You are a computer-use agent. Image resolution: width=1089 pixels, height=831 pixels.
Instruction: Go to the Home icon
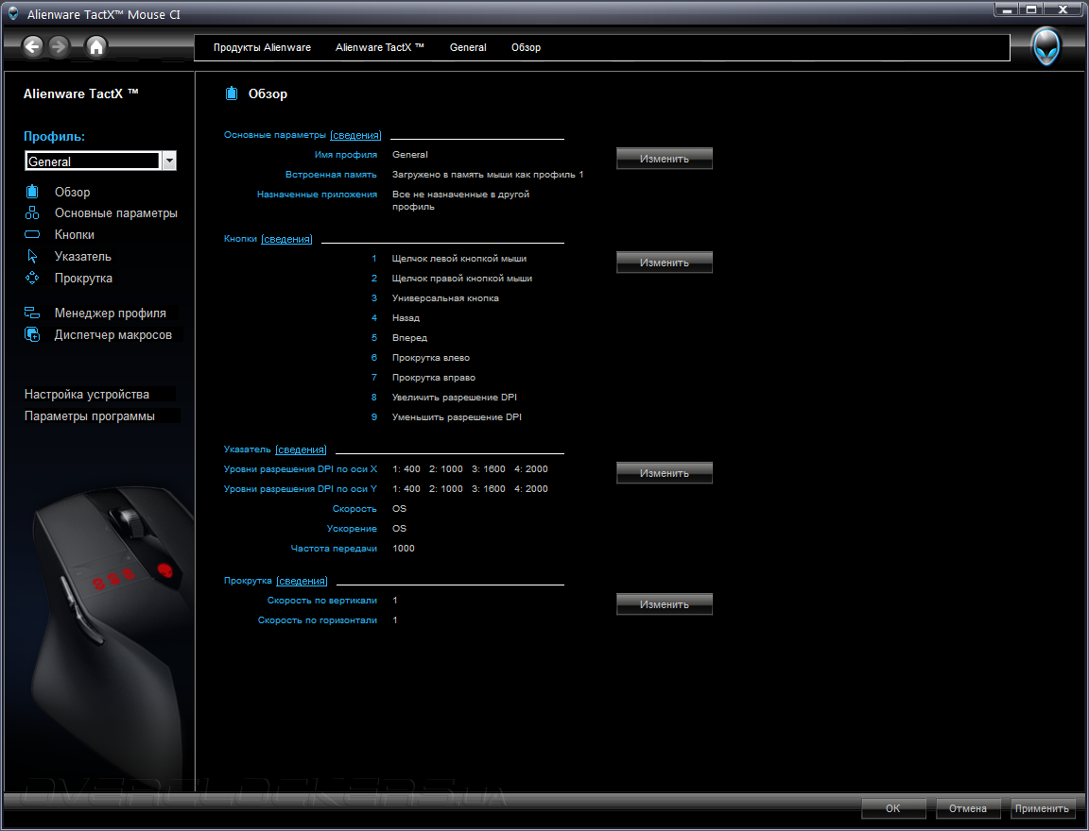point(95,46)
